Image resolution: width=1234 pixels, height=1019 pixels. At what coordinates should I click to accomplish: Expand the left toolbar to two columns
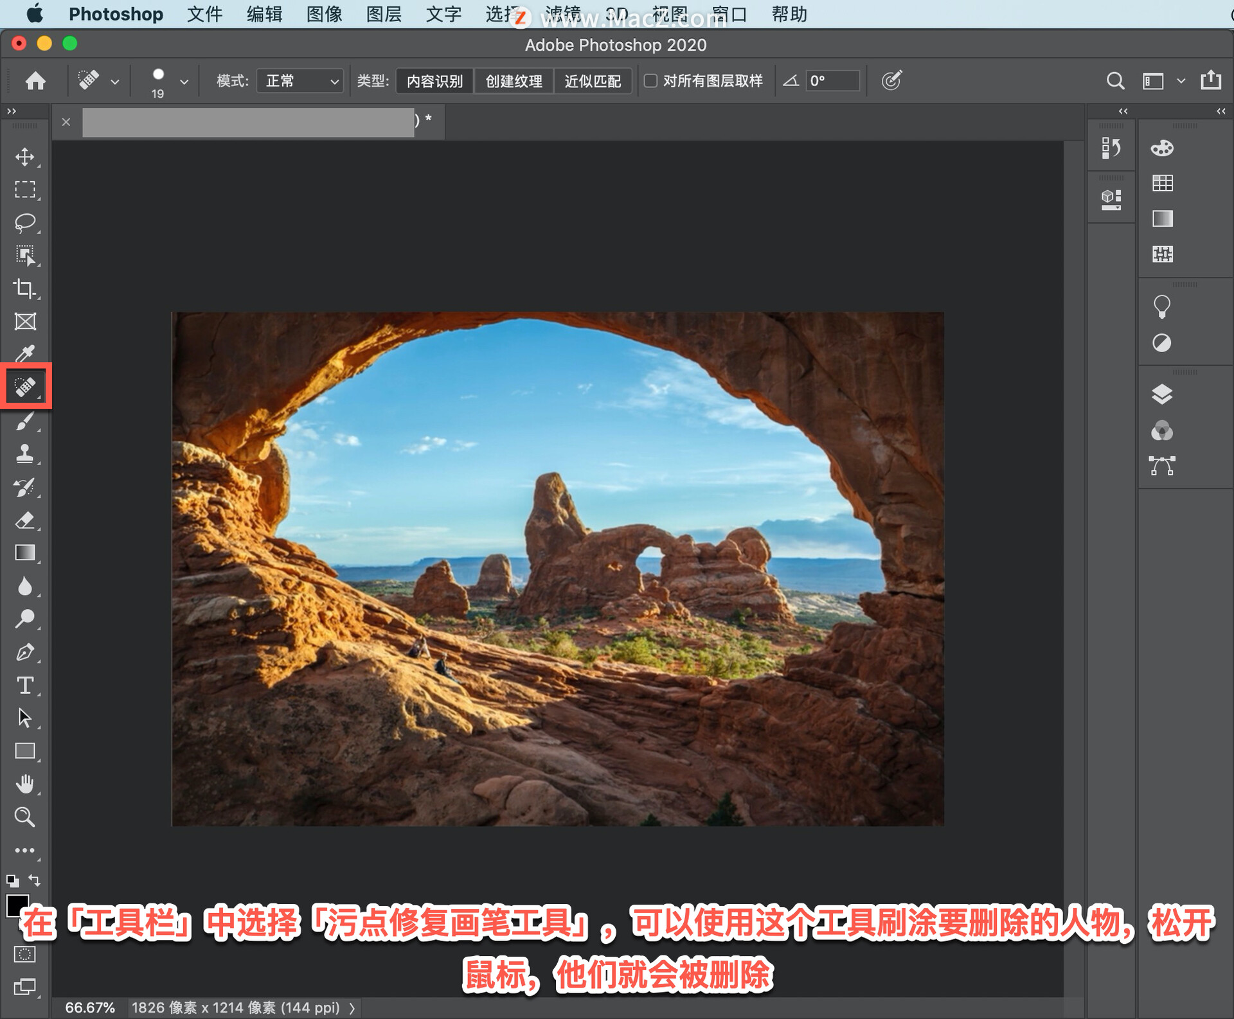[x=12, y=111]
